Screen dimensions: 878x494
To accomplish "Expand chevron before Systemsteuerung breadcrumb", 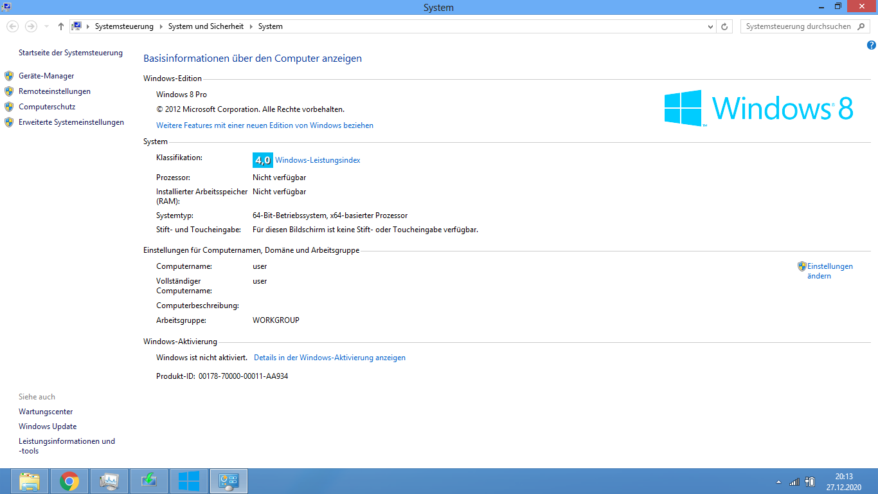I will (89, 27).
